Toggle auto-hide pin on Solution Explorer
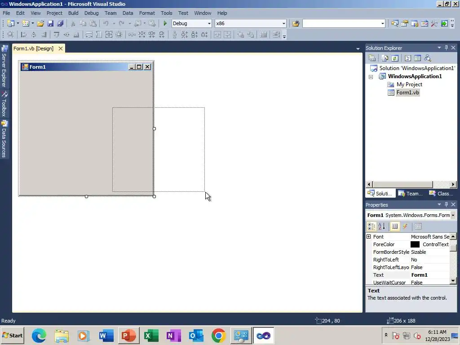The image size is (460, 345). coord(446,48)
